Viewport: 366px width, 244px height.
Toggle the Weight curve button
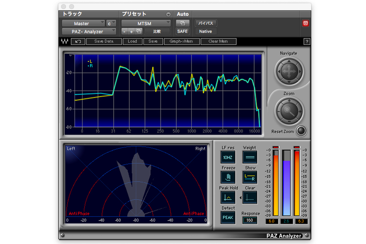(250, 157)
